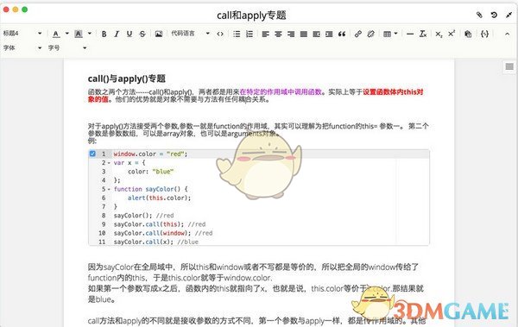
Task: Insert a numbered list
Action: 250,34
